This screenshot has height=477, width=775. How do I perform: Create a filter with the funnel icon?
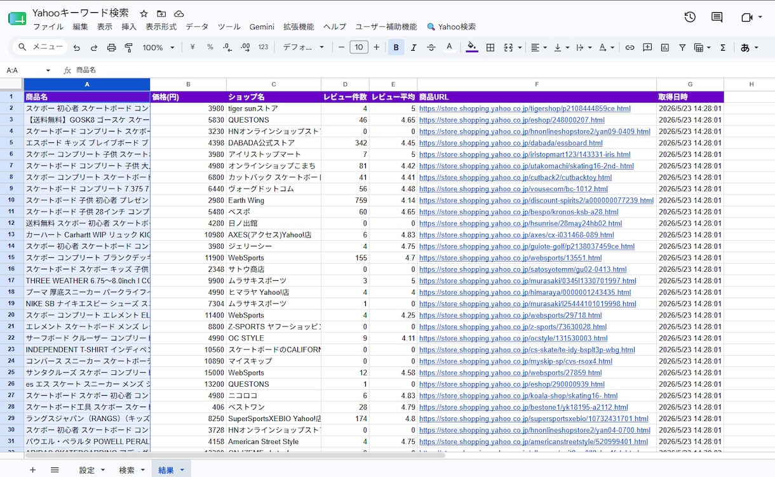[x=682, y=48]
